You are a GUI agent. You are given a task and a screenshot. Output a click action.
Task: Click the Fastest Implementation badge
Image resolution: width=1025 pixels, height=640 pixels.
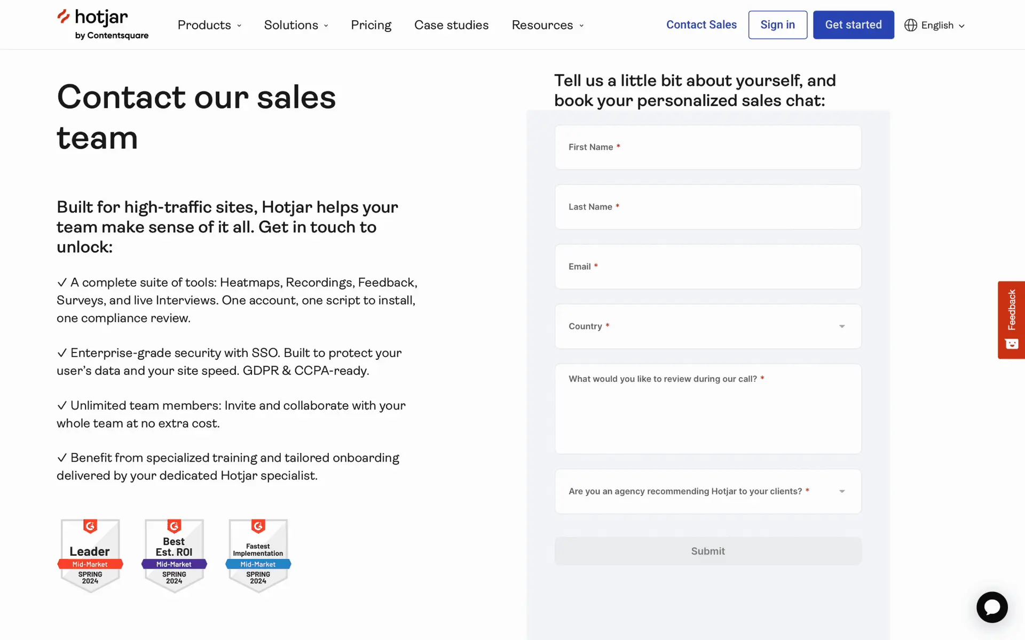coord(258,555)
